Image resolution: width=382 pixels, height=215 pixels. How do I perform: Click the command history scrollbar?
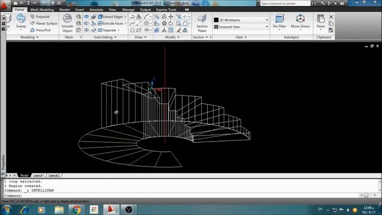point(380,186)
